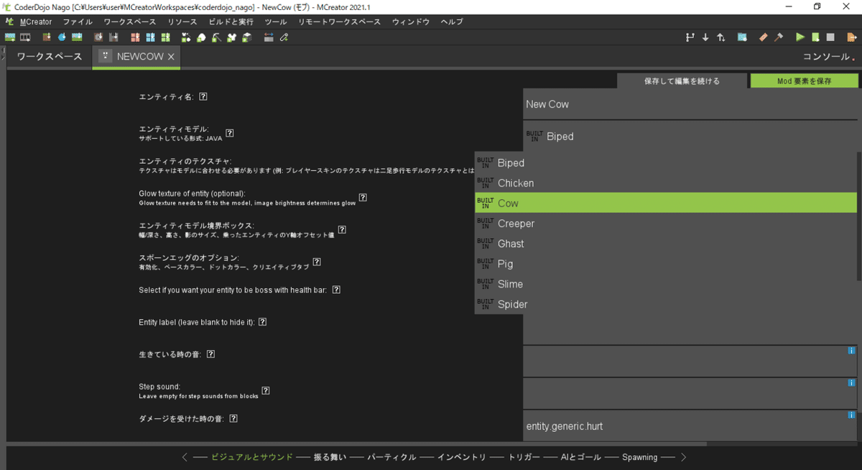The height and width of the screenshot is (470, 862).
Task: Click the remote workspace sync branch icon
Action: click(x=691, y=37)
